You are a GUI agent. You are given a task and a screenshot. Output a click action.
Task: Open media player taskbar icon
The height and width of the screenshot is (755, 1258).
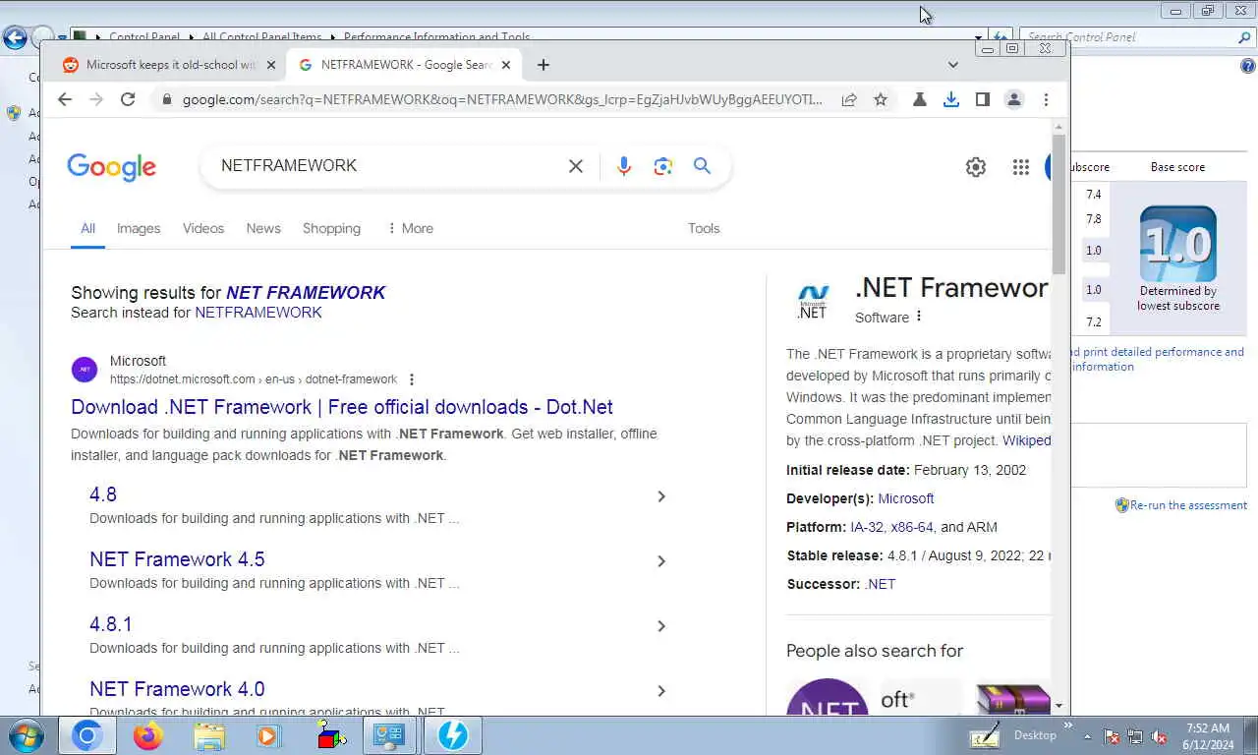267,735
